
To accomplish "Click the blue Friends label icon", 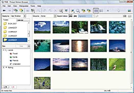I will point(11,61).
